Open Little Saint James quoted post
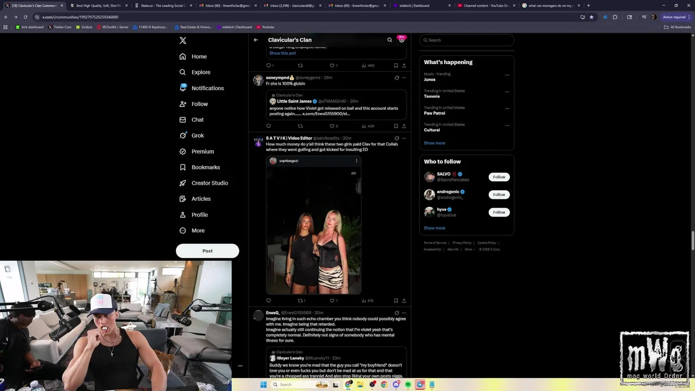 pyautogui.click(x=336, y=104)
